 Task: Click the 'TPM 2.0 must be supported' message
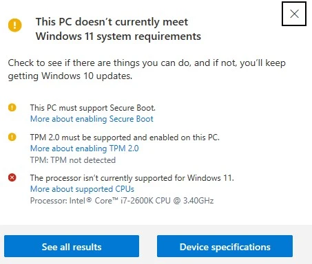pos(125,137)
